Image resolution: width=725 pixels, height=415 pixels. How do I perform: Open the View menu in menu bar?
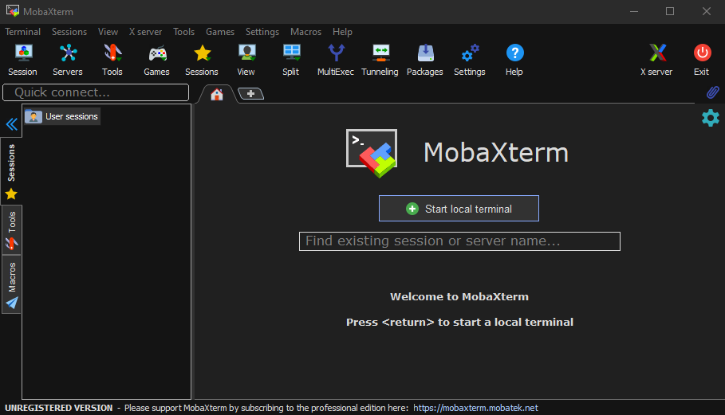108,32
